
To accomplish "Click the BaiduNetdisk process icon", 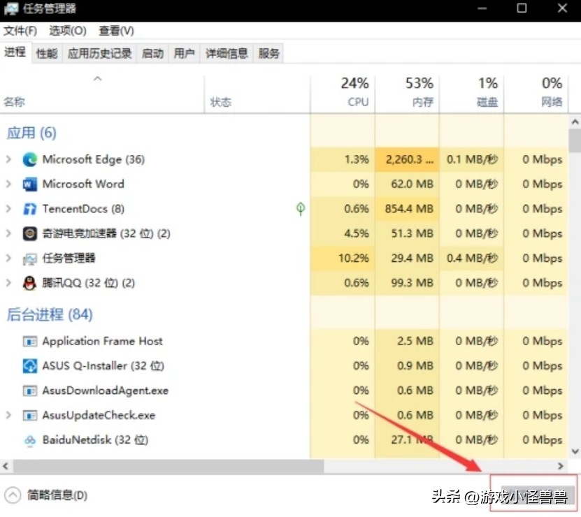I will [29, 440].
